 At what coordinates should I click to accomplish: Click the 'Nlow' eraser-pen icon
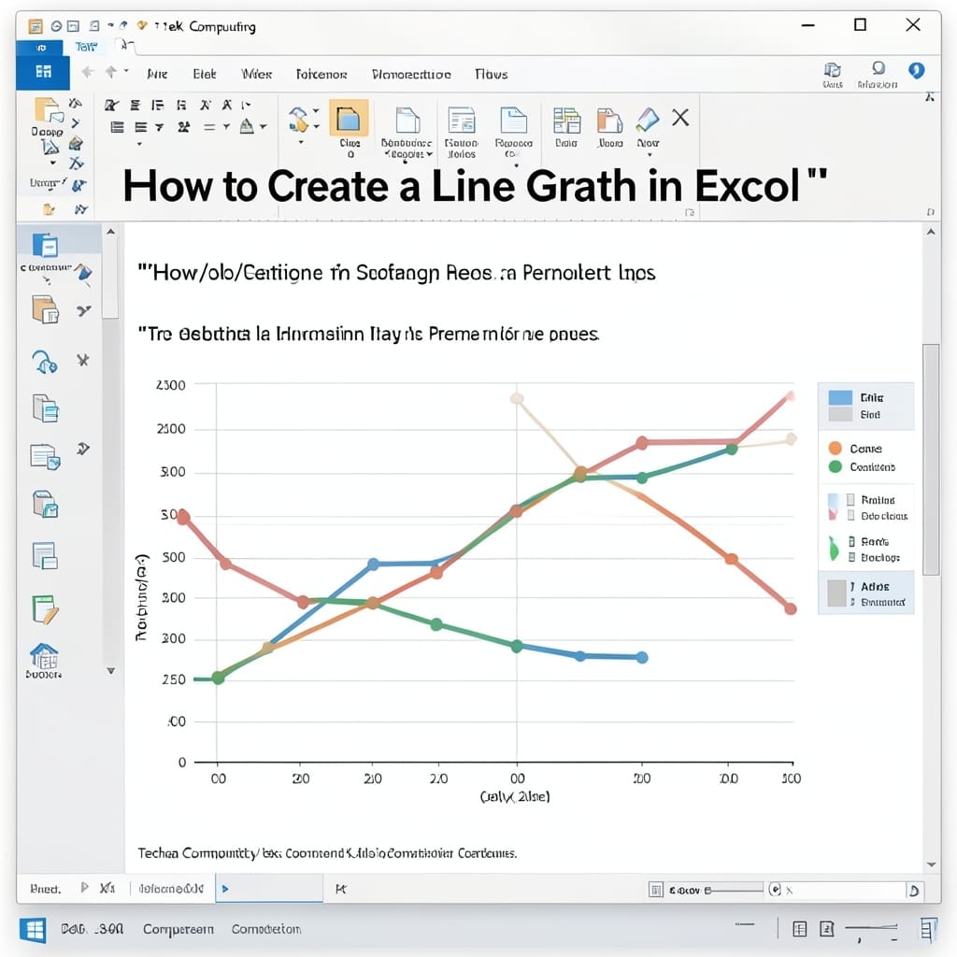(648, 120)
